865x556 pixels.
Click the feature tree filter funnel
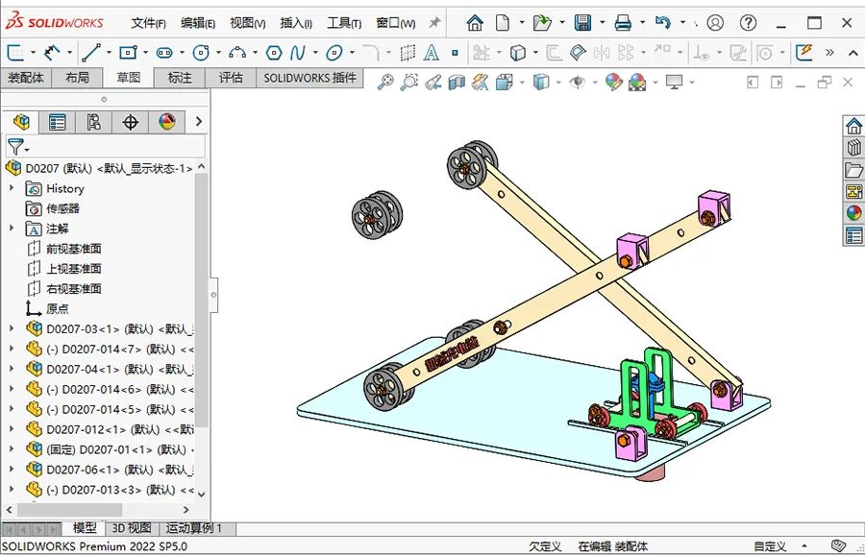[16, 147]
